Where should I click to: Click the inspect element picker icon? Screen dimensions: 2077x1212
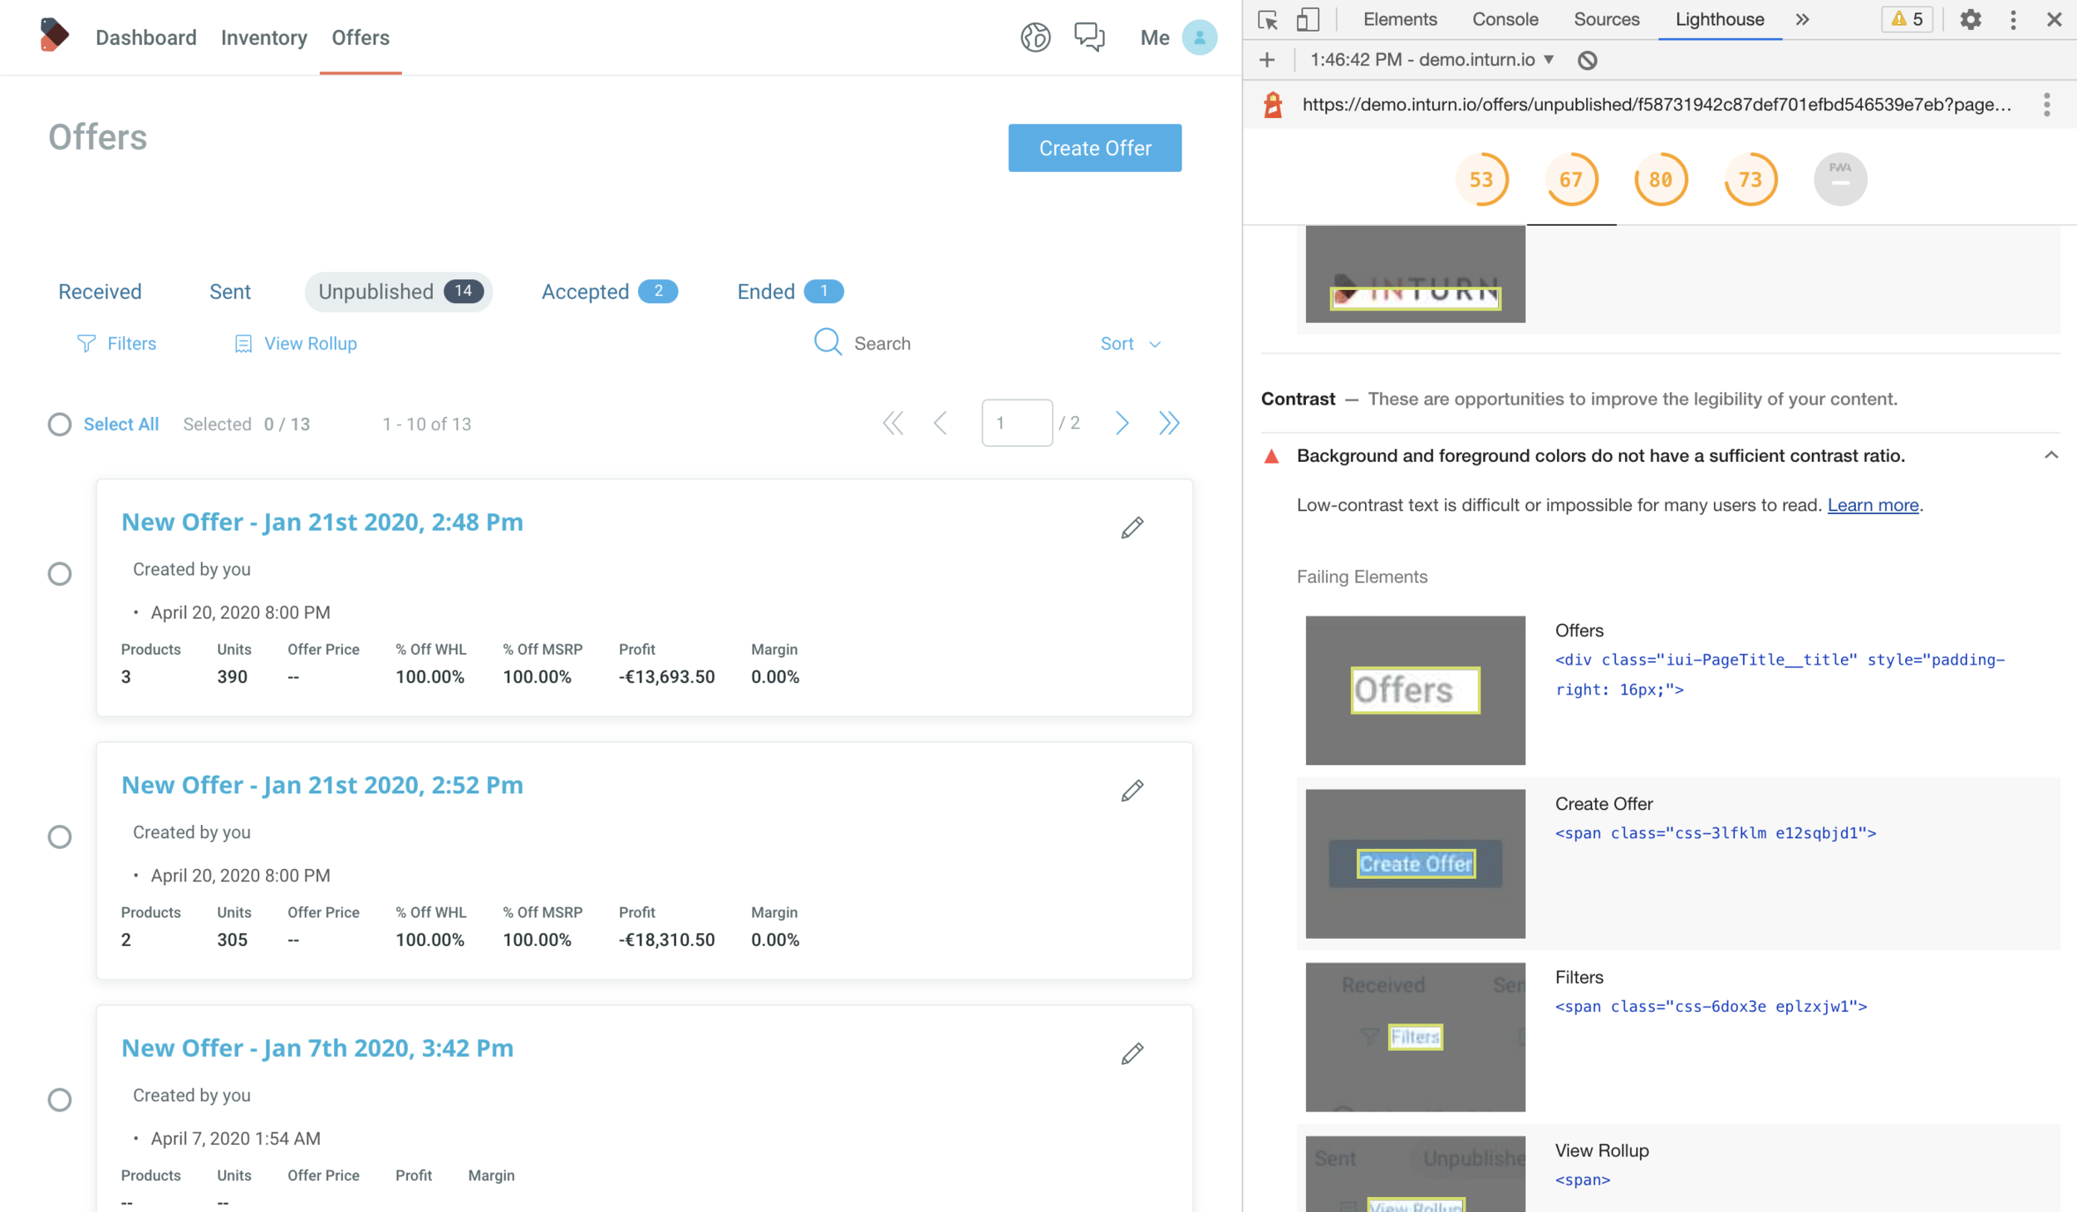[x=1268, y=19]
